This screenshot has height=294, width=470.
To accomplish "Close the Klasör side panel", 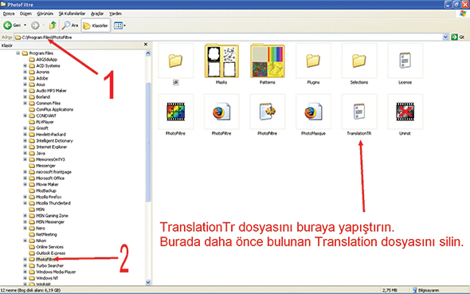I will (x=146, y=45).
